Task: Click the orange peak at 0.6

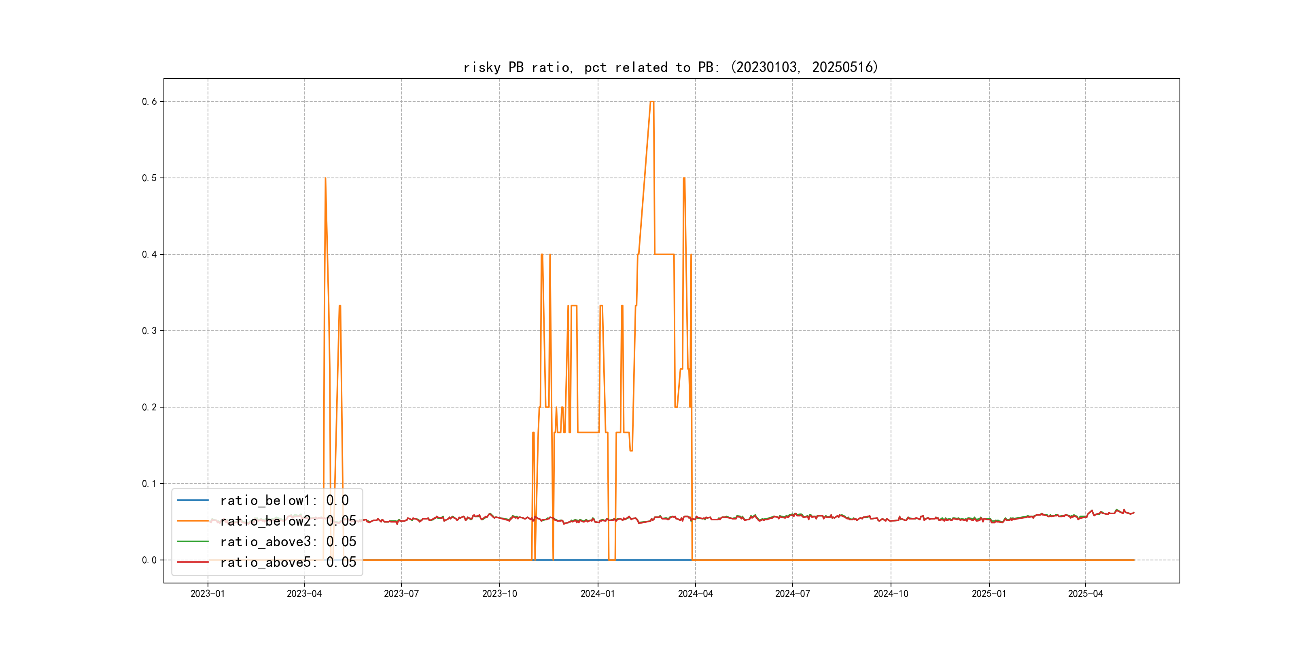Action: (x=652, y=102)
